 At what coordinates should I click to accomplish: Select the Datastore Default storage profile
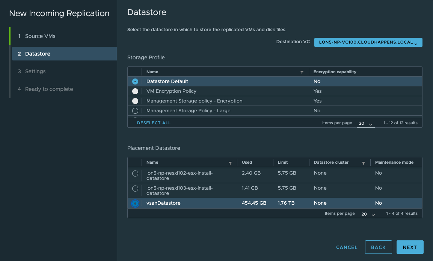(x=135, y=81)
